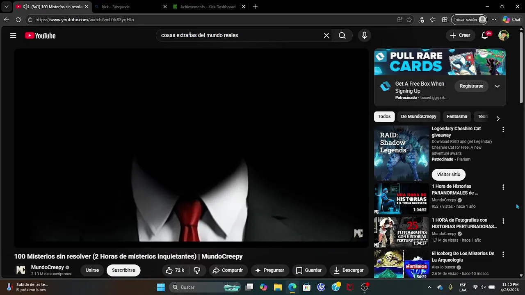
Task: Close the 100 Misterios YouTube tab
Action: pos(87,7)
